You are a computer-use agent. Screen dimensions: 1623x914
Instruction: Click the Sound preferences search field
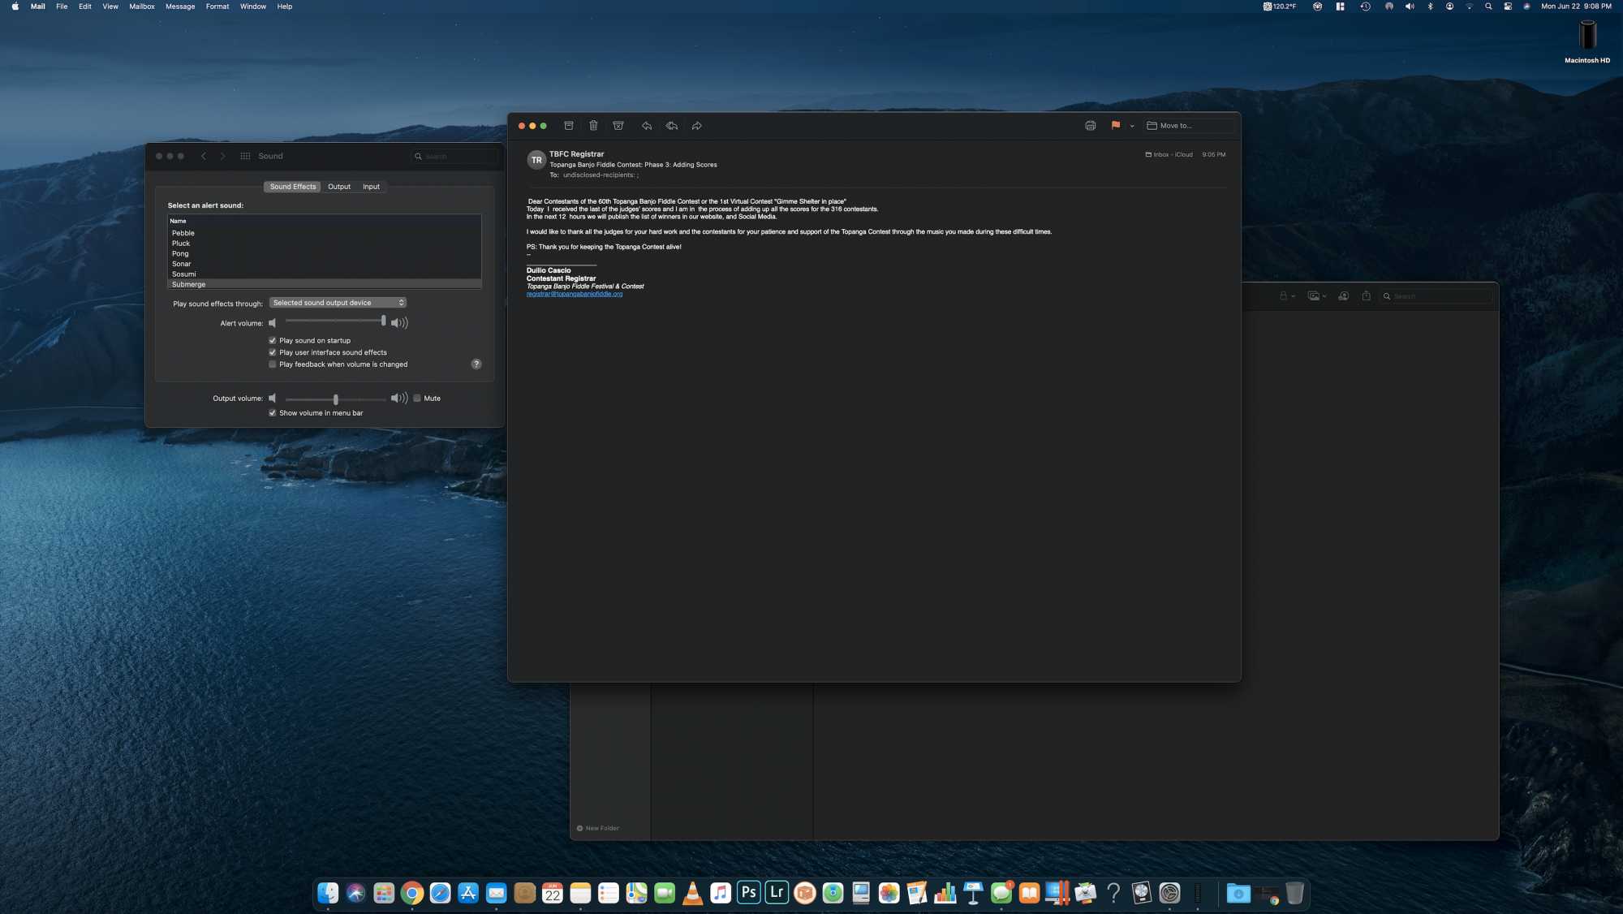(x=454, y=156)
